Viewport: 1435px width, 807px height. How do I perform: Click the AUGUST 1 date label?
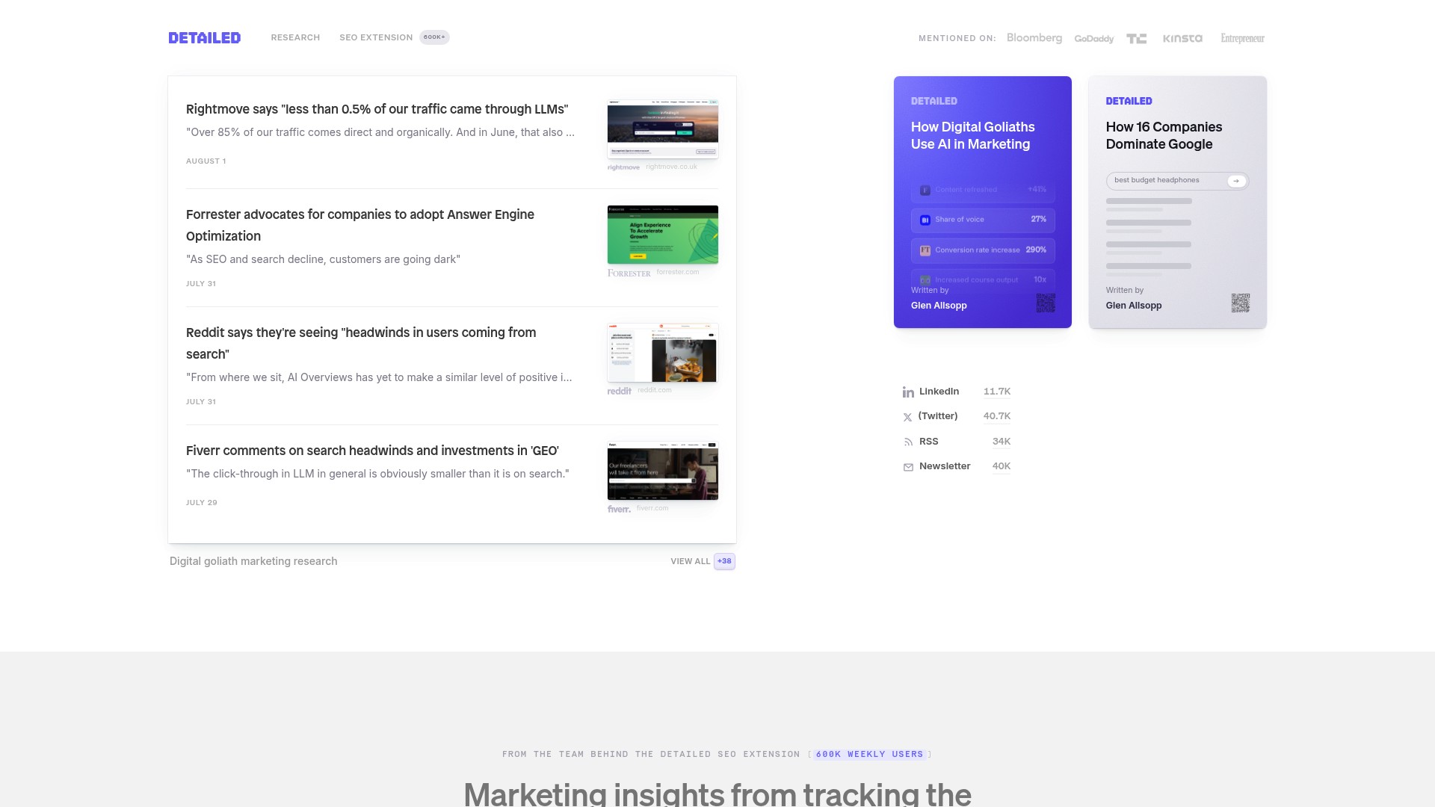coord(206,161)
